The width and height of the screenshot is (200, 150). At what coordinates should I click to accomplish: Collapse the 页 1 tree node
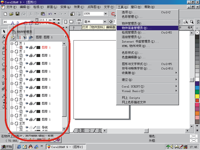[12, 43]
